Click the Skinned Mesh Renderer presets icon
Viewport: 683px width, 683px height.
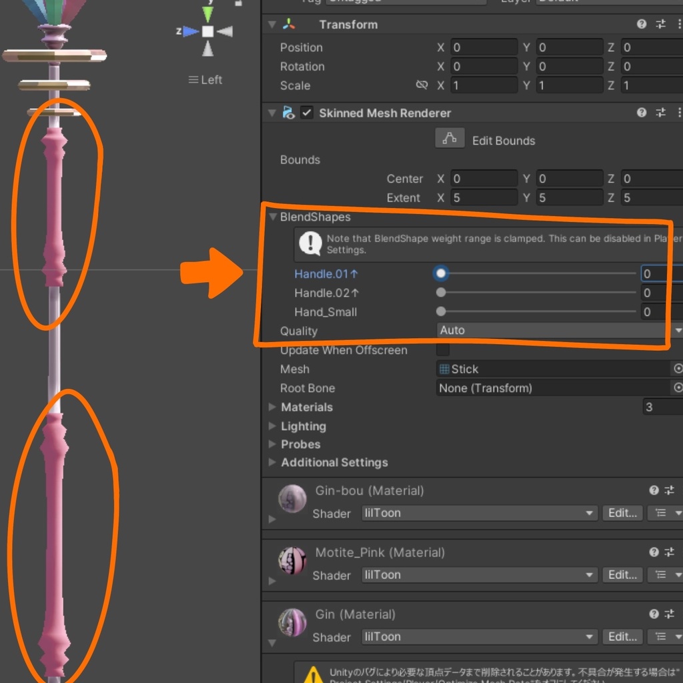coord(660,113)
